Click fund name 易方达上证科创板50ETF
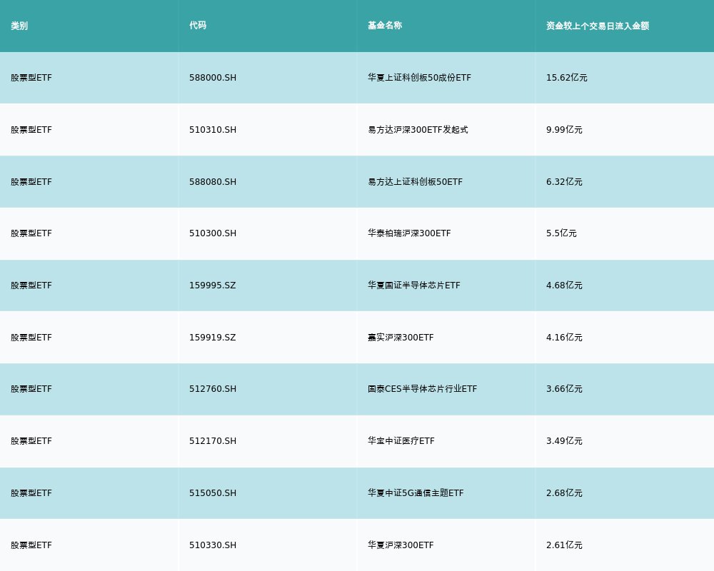 pyautogui.click(x=416, y=182)
